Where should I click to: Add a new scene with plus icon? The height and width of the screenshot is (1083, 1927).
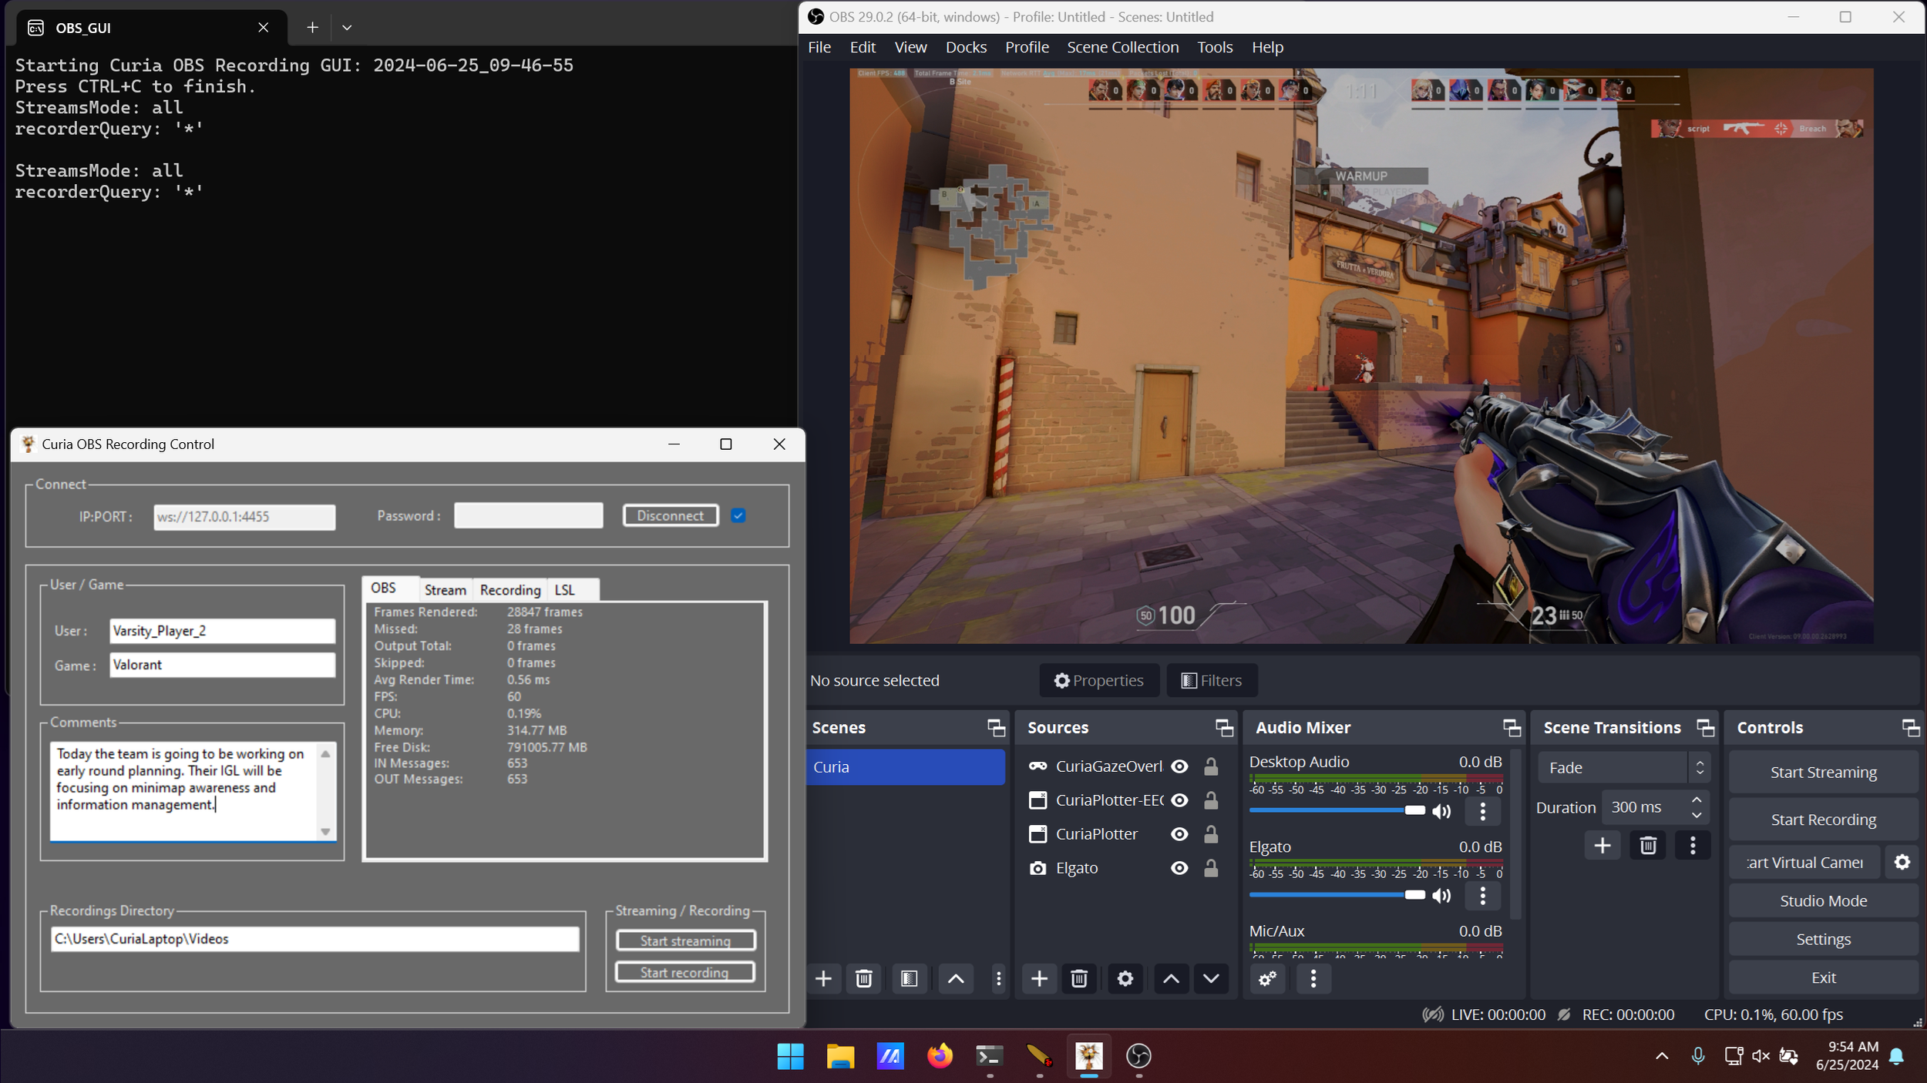click(x=823, y=978)
